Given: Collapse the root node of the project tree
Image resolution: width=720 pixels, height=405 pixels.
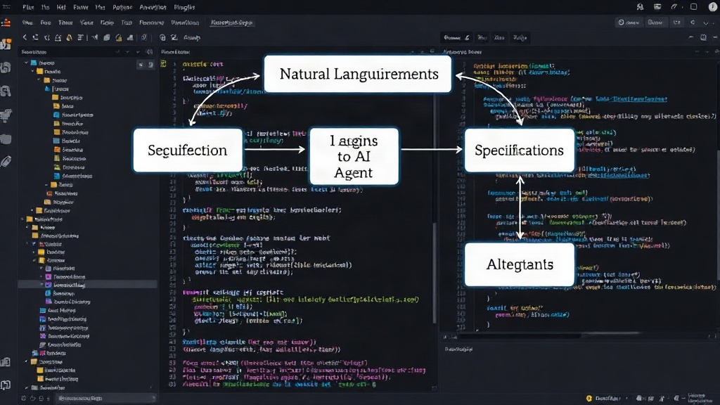Looking at the screenshot, I should click(26, 63).
